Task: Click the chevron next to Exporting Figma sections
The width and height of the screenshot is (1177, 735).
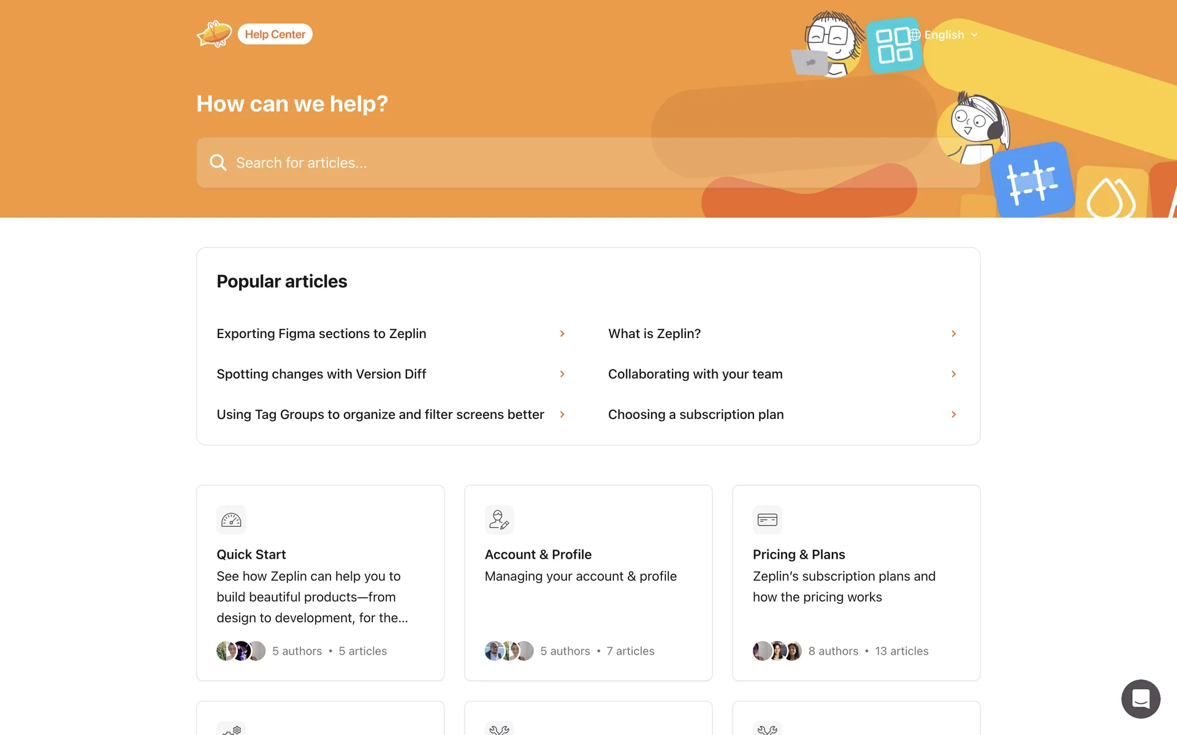Action: click(562, 334)
